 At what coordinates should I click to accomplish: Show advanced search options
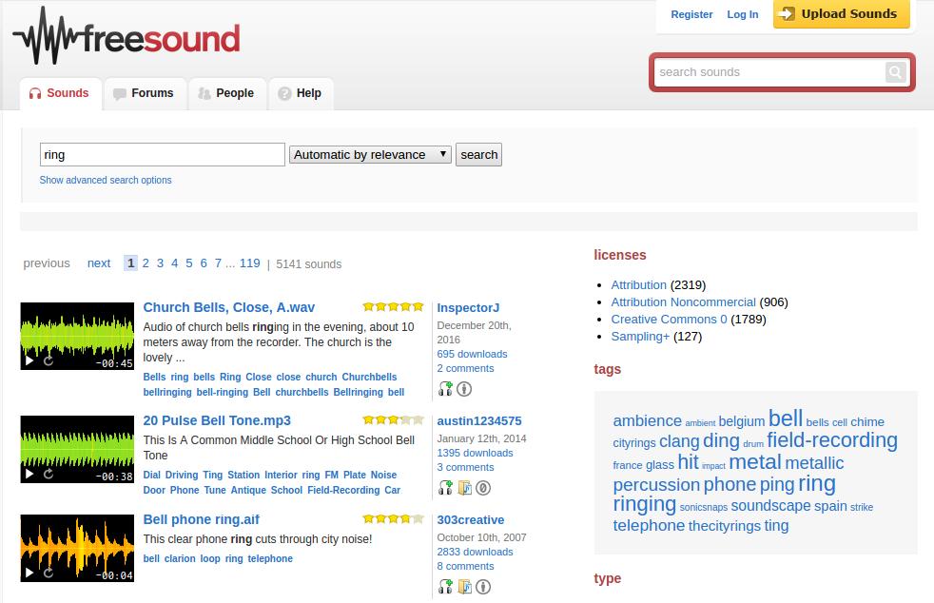pos(106,180)
